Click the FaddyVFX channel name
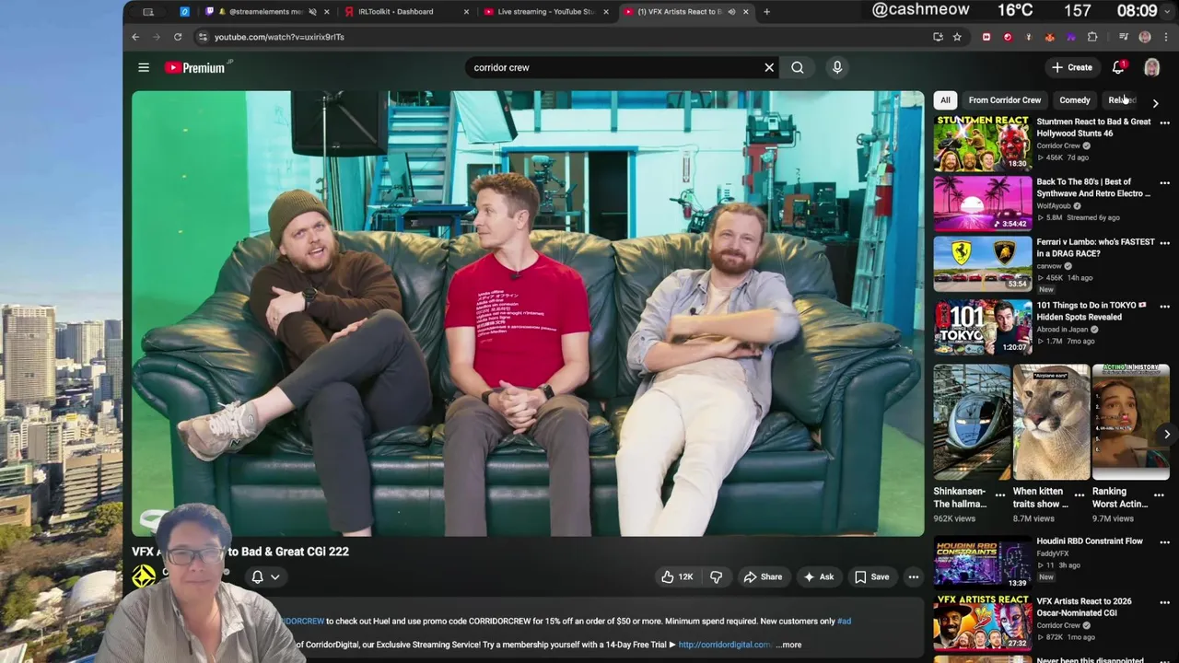The height and width of the screenshot is (663, 1179). 1053,553
